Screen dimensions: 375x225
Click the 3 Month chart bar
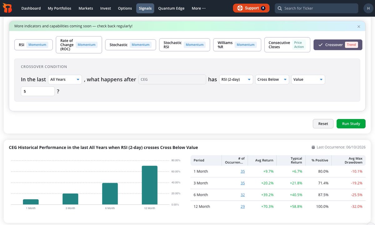pyautogui.click(x=70, y=199)
